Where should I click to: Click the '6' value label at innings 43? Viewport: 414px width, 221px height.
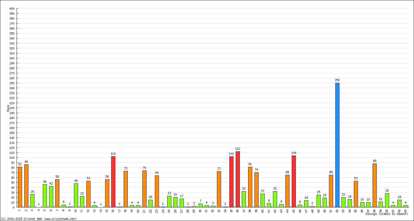(x=281, y=201)
